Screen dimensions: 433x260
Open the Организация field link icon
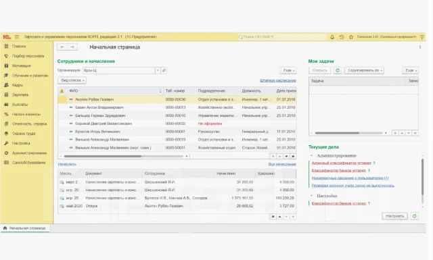tap(164, 70)
